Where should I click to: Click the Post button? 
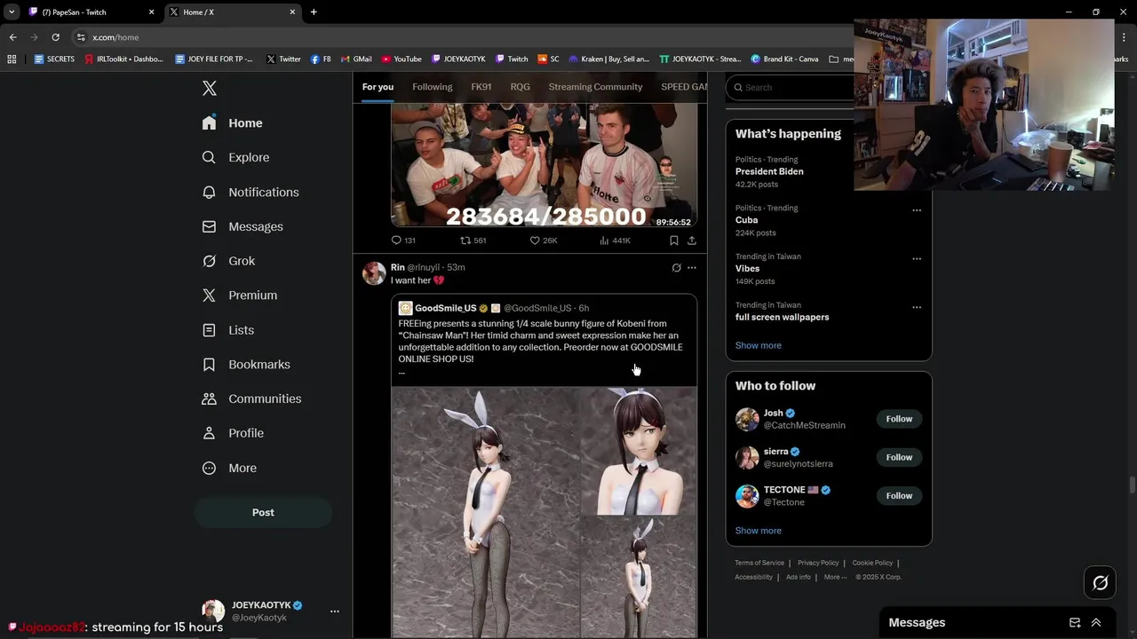[x=263, y=512]
